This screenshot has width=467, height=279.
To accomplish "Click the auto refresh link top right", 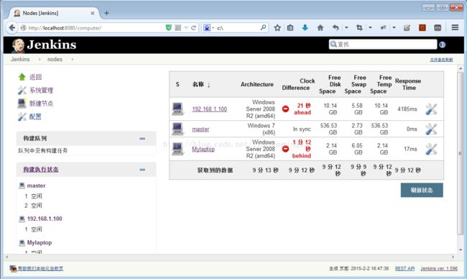I will tap(441, 60).
